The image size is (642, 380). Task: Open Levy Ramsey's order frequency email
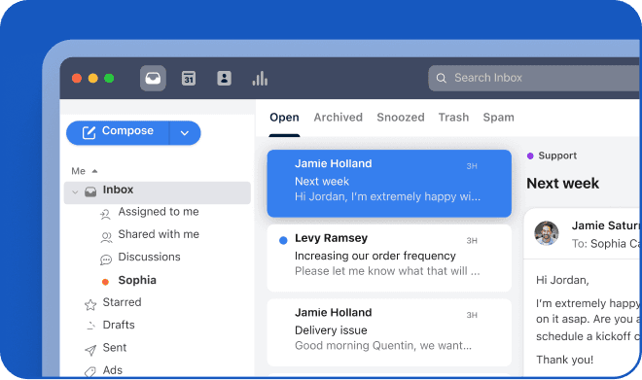389,258
